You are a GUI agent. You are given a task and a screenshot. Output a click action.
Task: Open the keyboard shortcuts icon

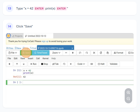92,64
